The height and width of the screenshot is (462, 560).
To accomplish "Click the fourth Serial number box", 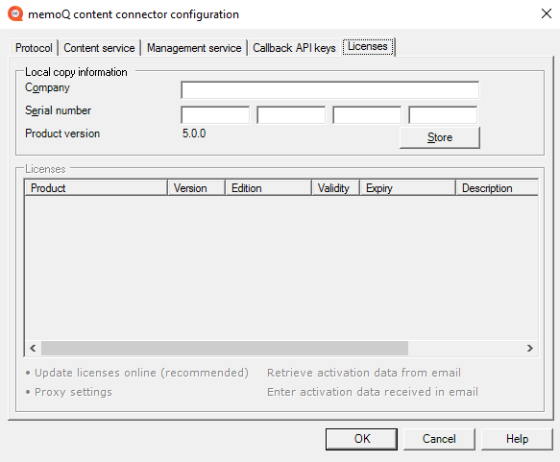I will click(x=443, y=115).
